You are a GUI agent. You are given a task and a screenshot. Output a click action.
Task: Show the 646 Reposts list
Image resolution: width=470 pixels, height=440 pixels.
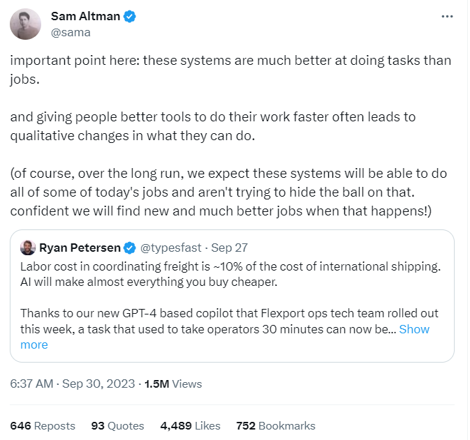point(43,425)
